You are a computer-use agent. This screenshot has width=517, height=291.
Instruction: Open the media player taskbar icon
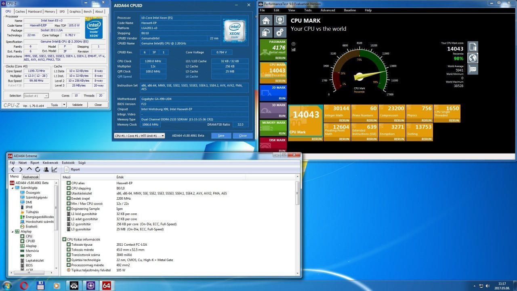point(57,285)
